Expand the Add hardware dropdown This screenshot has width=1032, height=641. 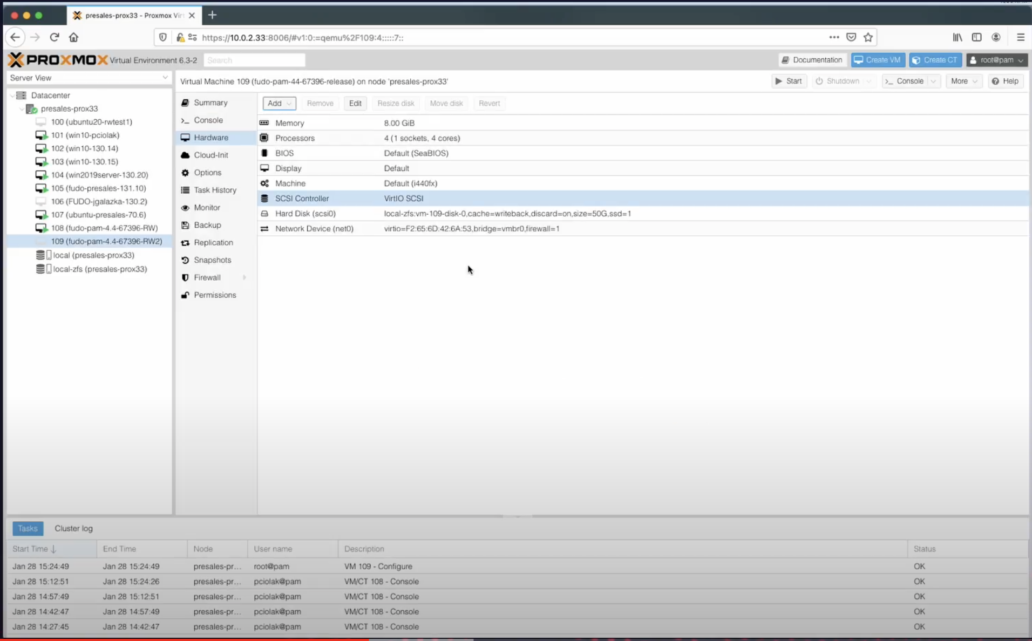pyautogui.click(x=279, y=104)
